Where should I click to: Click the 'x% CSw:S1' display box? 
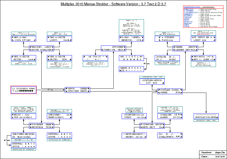tap(95, 58)
